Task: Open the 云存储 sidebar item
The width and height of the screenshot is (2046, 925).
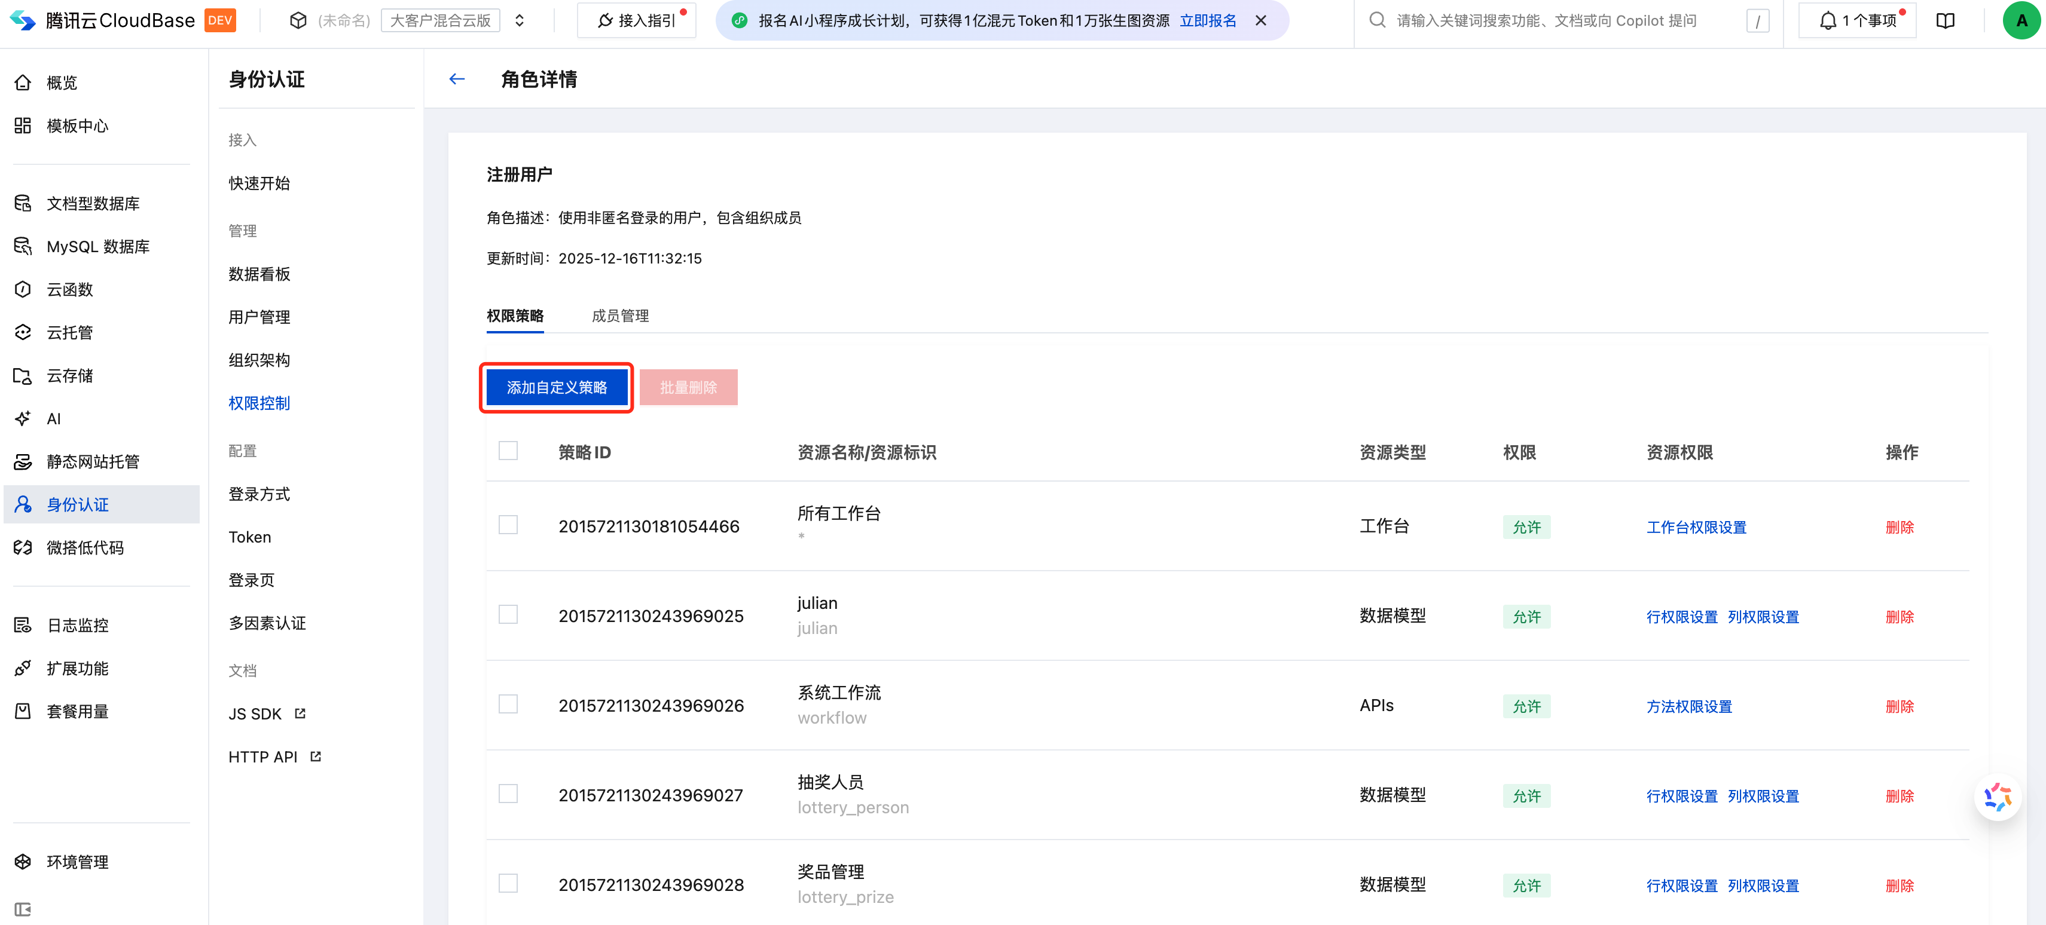Action: click(70, 376)
